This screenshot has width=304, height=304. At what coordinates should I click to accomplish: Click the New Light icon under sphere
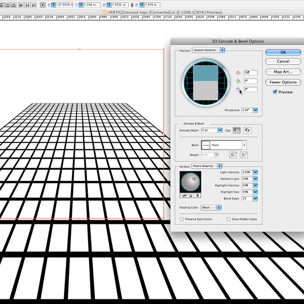191,195
